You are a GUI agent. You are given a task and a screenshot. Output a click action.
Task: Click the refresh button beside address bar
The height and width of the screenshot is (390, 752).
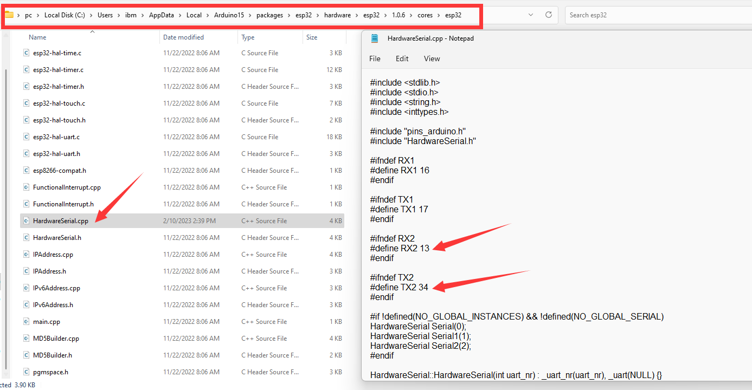548,15
